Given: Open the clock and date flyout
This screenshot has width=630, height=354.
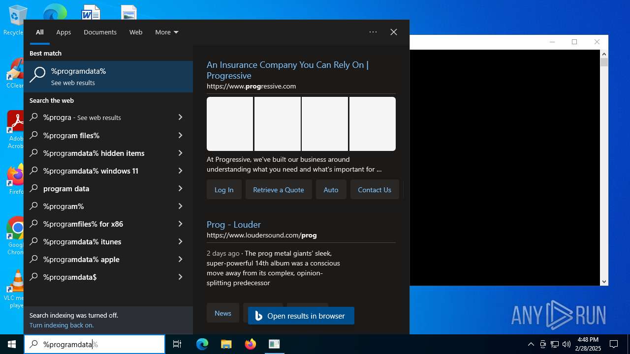Looking at the screenshot, I should tap(589, 344).
